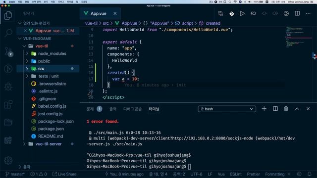Open Source Control view with badge 2

coord(8,51)
